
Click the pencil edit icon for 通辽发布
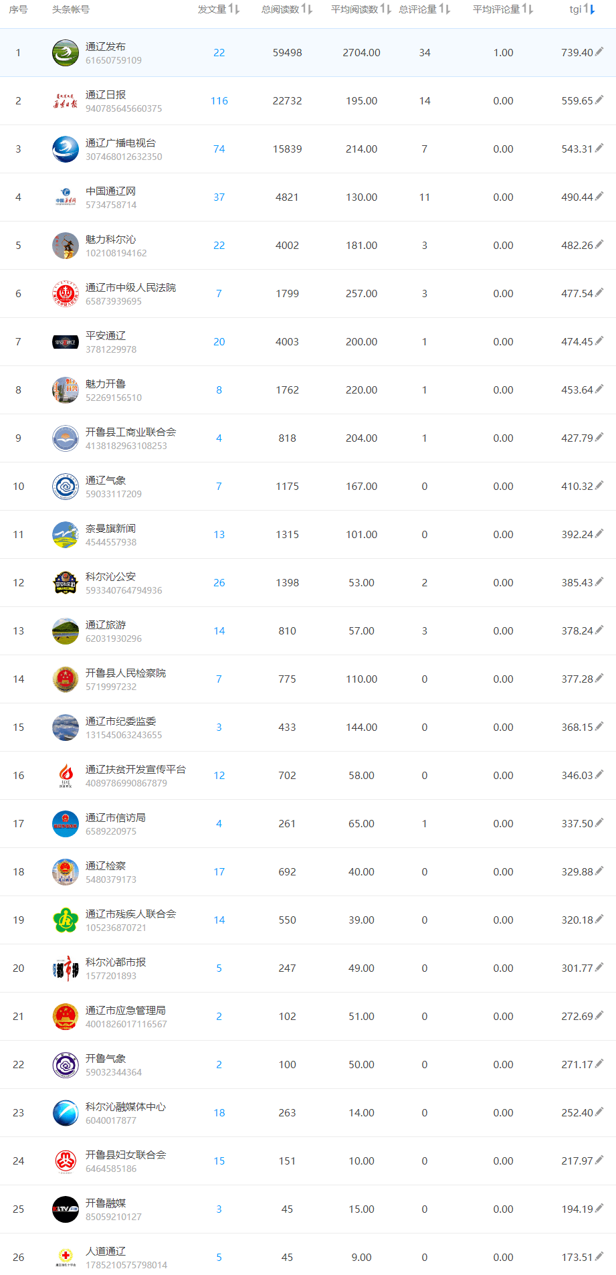coord(599,52)
